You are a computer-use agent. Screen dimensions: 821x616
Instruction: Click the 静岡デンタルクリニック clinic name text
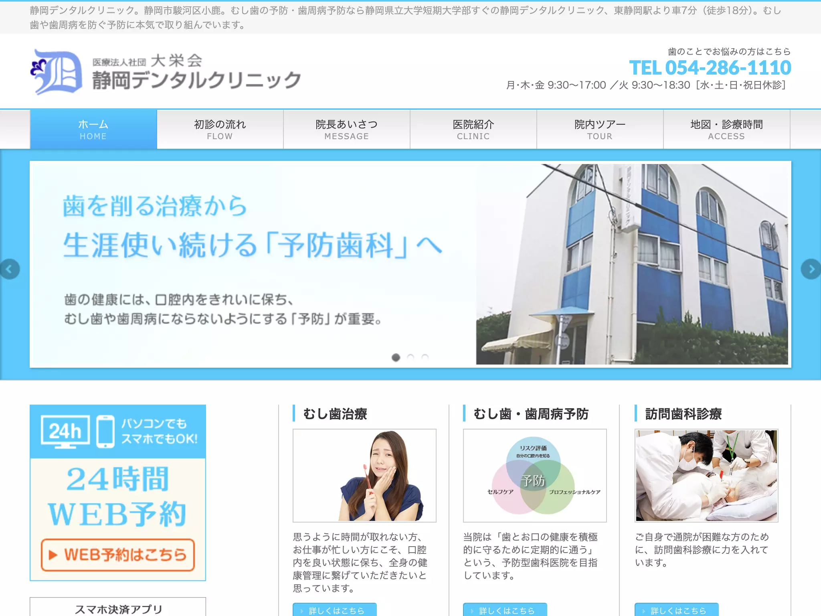196,80
